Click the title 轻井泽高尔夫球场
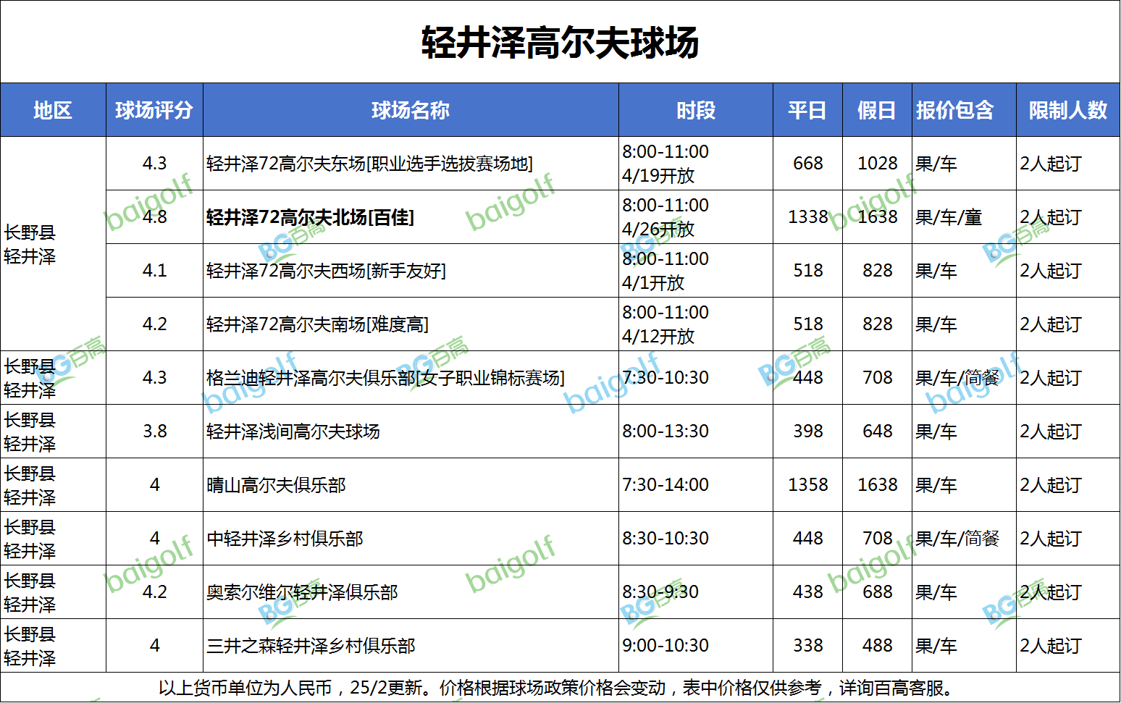Screen dimensions: 1121x703 click(x=560, y=42)
